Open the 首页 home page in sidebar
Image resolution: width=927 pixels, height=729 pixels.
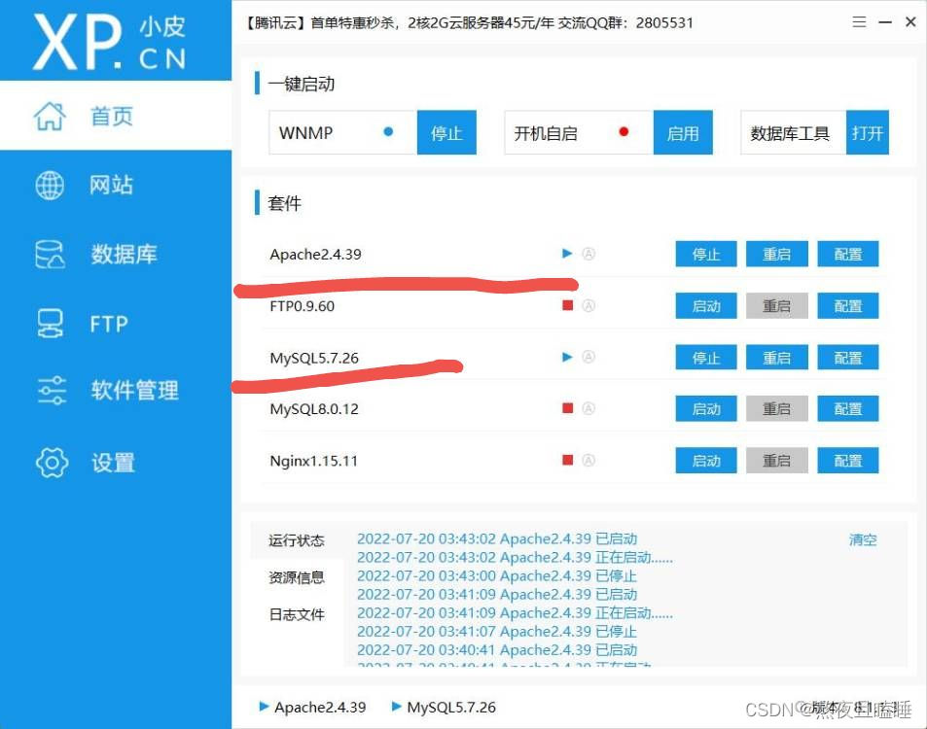(110, 116)
